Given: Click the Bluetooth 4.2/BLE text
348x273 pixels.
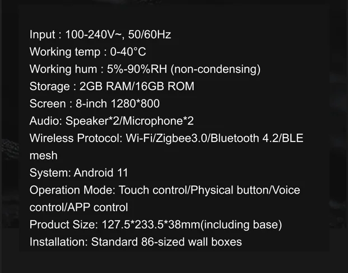Looking at the screenshot, I should pos(257,138).
